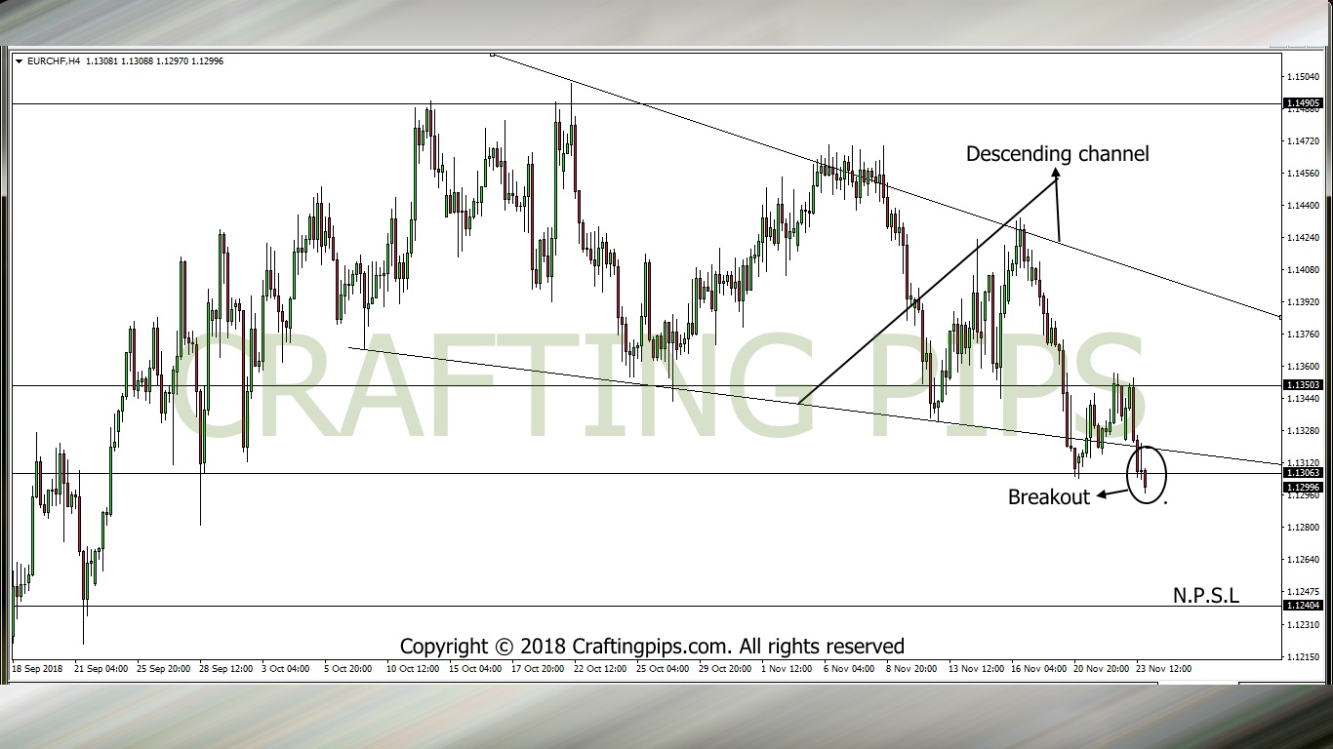Click the '10 Oct 12:00' time axis label

(x=414, y=669)
